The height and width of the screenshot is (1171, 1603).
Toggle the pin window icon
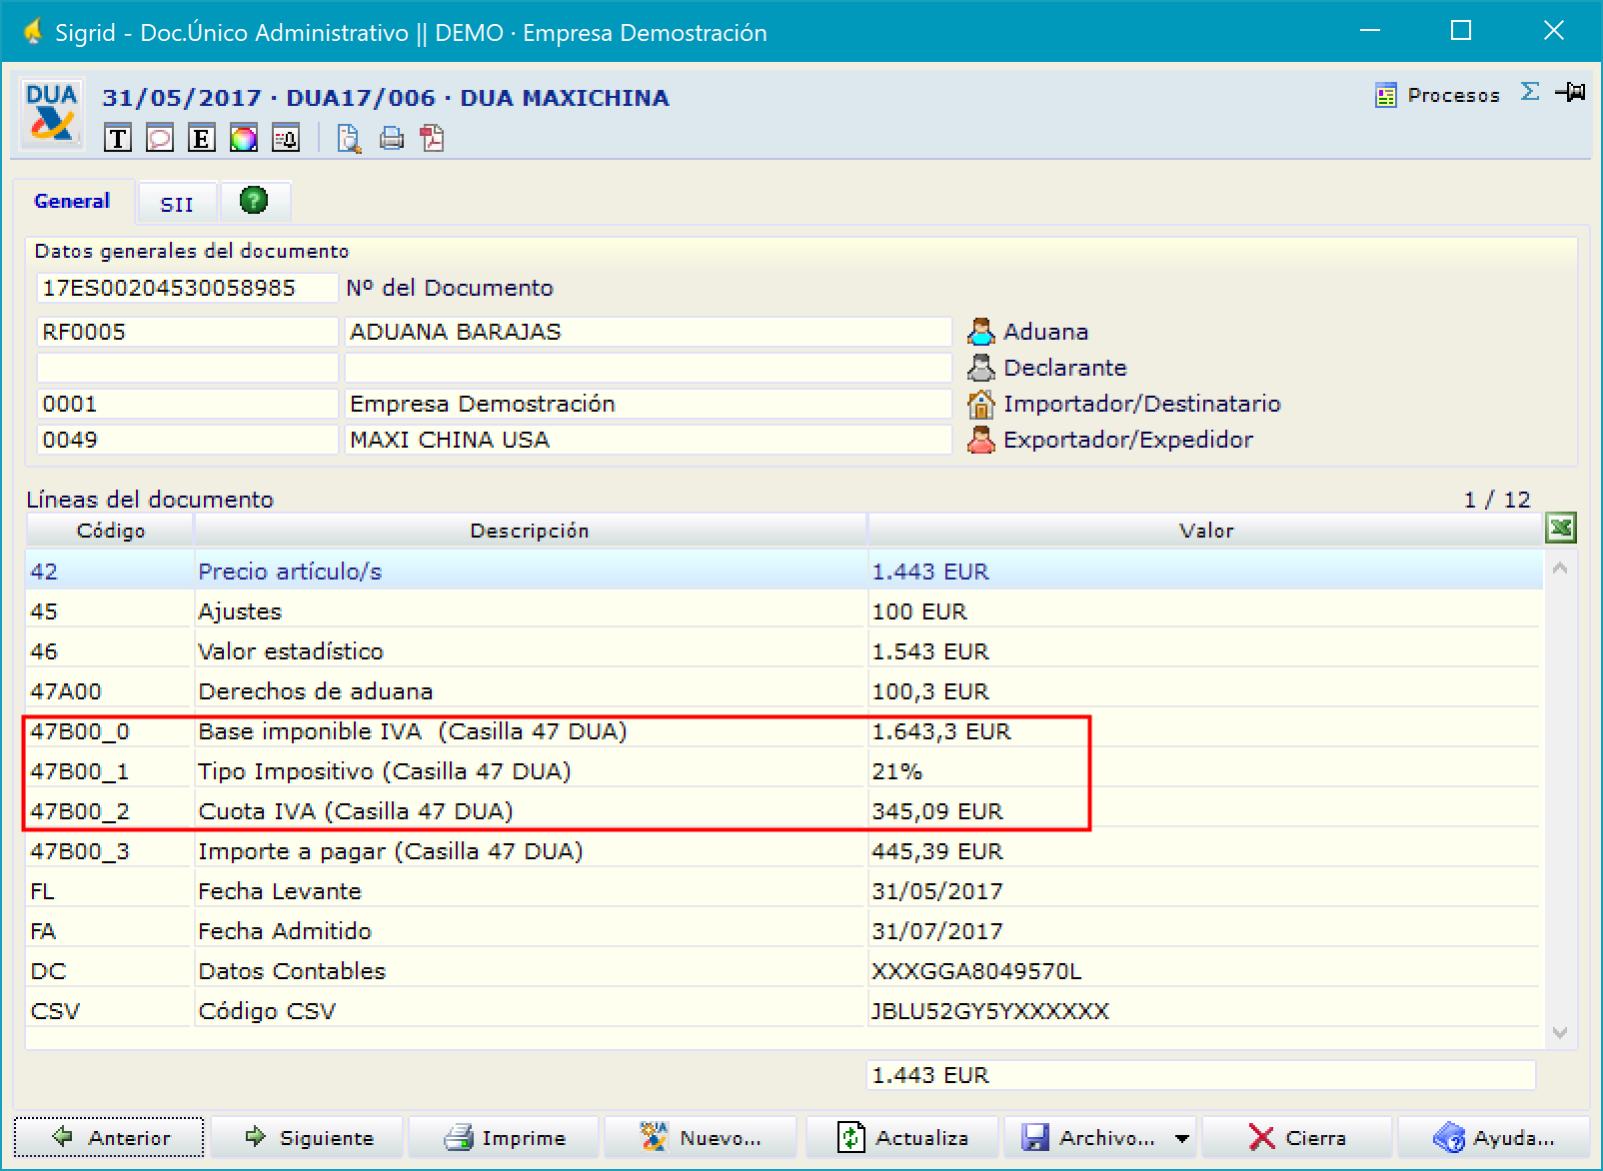click(1570, 92)
